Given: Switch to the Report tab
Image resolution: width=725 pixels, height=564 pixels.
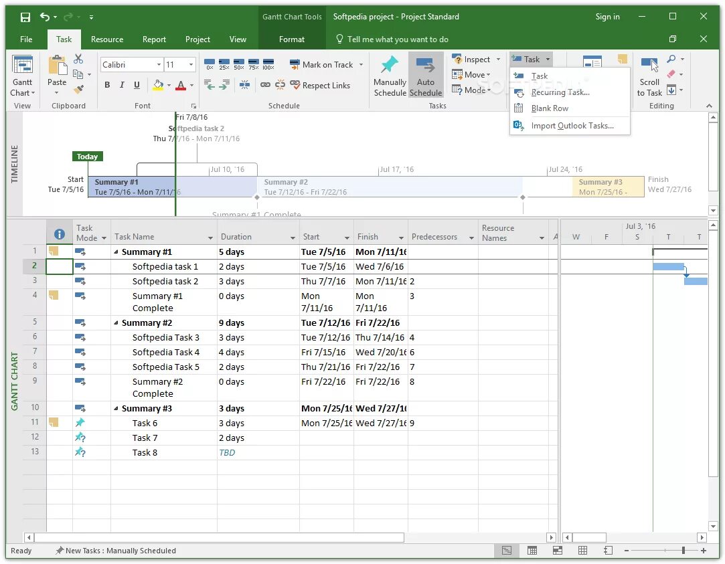Looking at the screenshot, I should [x=154, y=39].
